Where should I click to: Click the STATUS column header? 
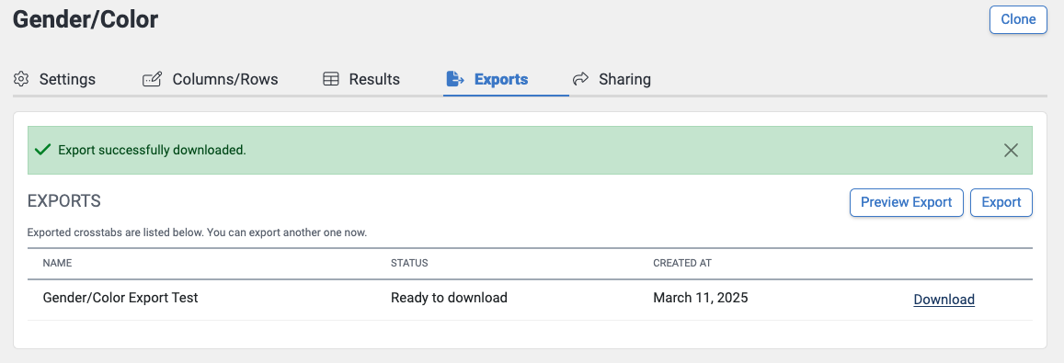coord(409,263)
